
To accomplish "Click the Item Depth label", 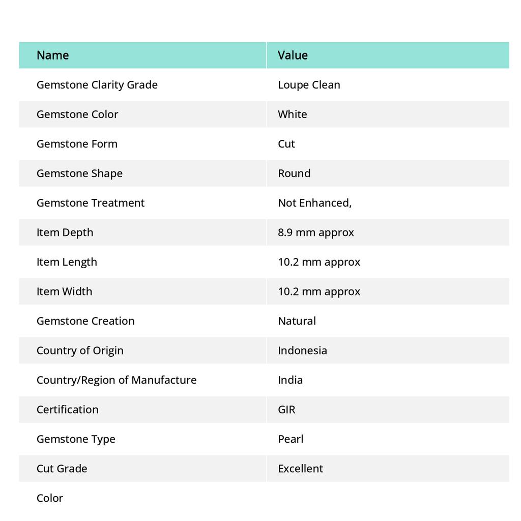I will [65, 232].
